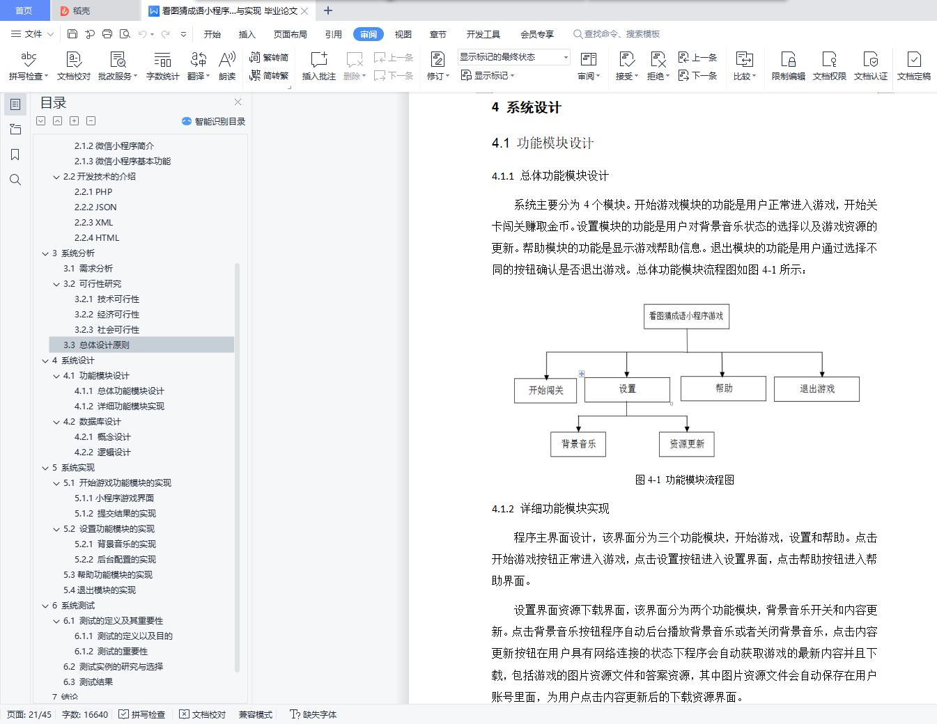Screen dimensions: 937x724
Task: Open 文档权限 document permissions
Action: [x=830, y=66]
